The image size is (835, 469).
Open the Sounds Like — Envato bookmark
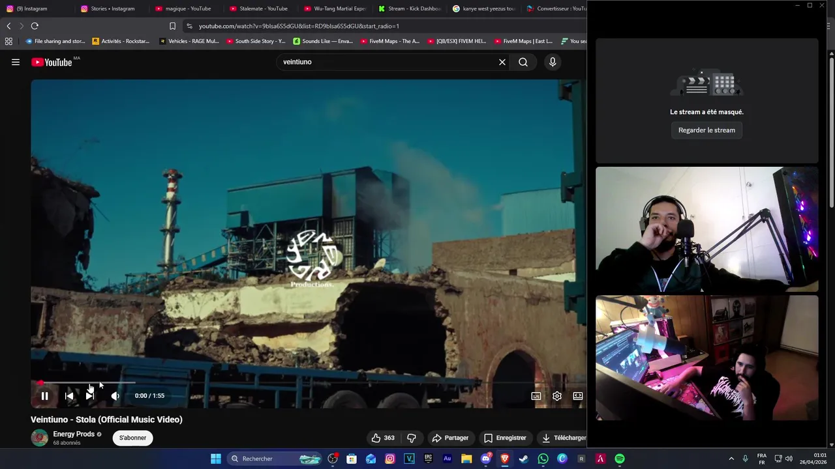[x=323, y=41]
